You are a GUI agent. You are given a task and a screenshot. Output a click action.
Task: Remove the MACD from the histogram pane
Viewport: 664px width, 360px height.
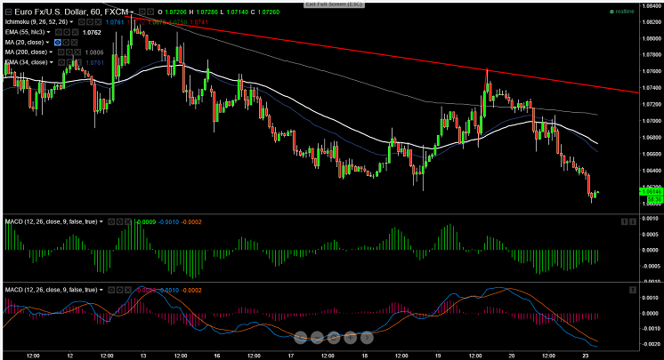point(128,221)
